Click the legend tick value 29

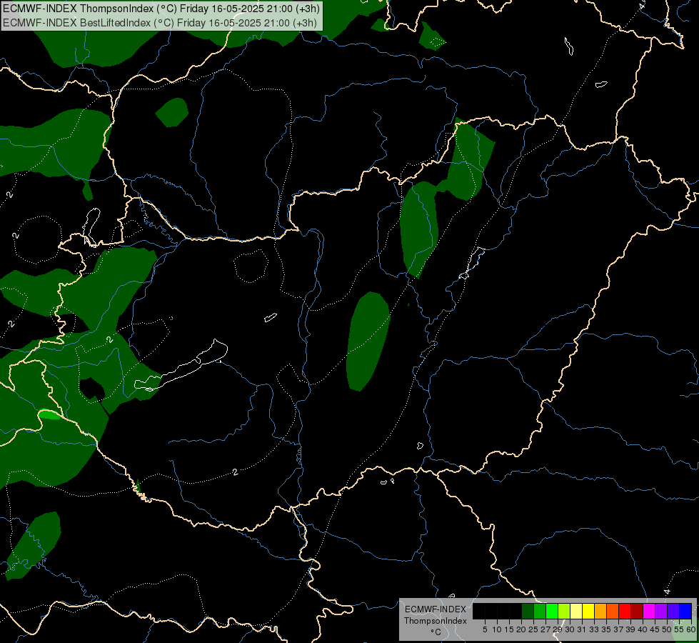(558, 629)
